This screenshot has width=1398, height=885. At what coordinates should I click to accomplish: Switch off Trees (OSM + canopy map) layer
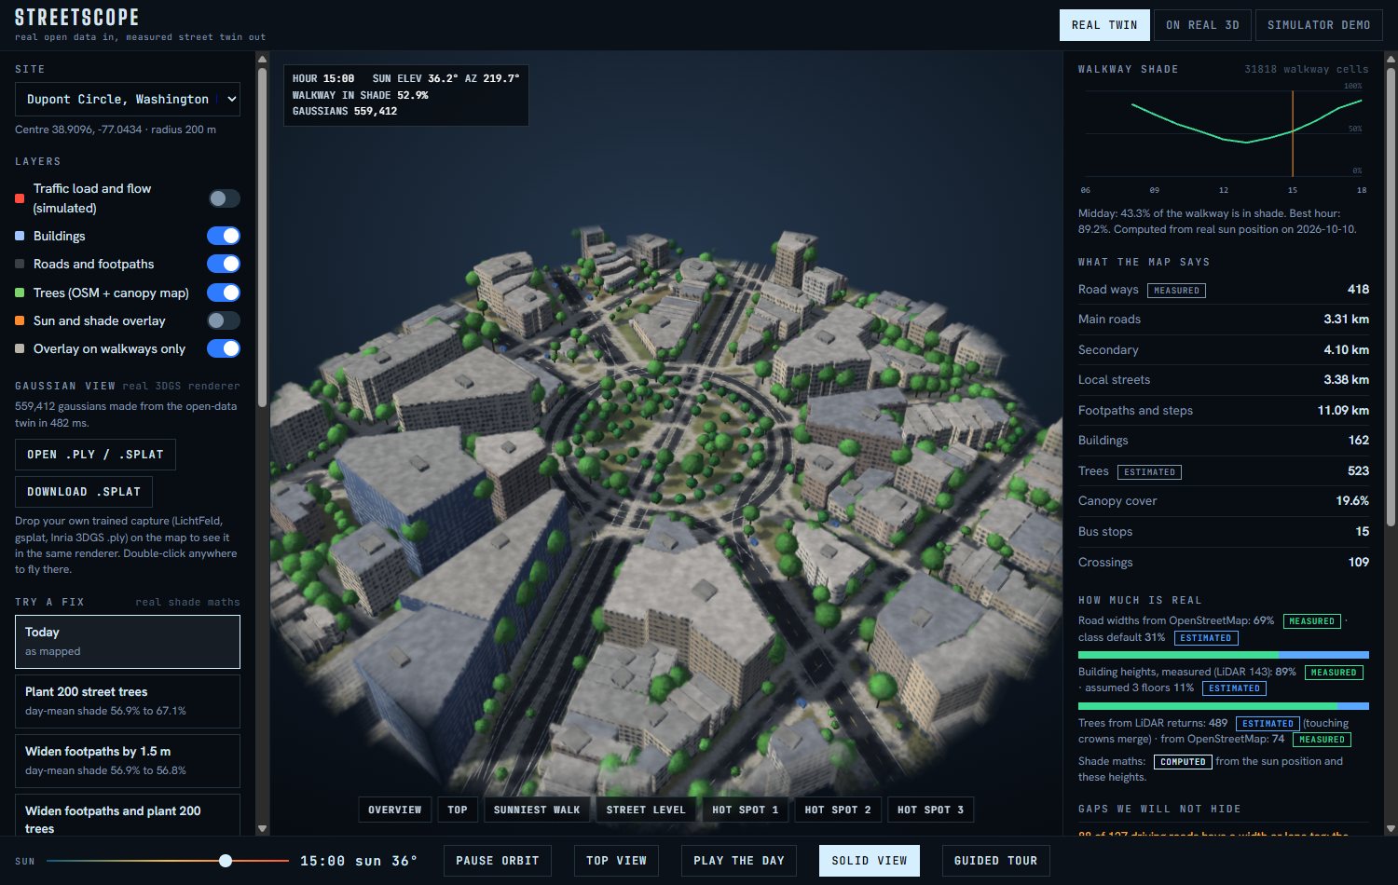[x=224, y=293]
